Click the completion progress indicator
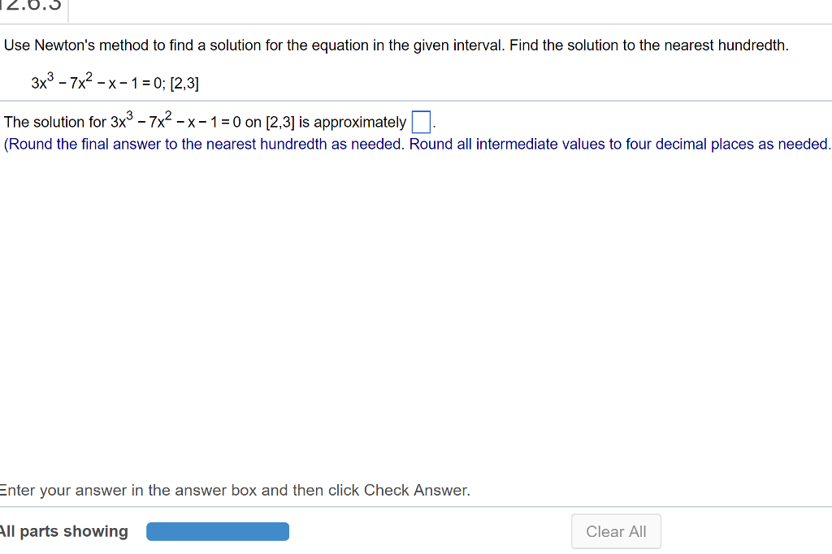This screenshot has width=832, height=554. point(217,531)
